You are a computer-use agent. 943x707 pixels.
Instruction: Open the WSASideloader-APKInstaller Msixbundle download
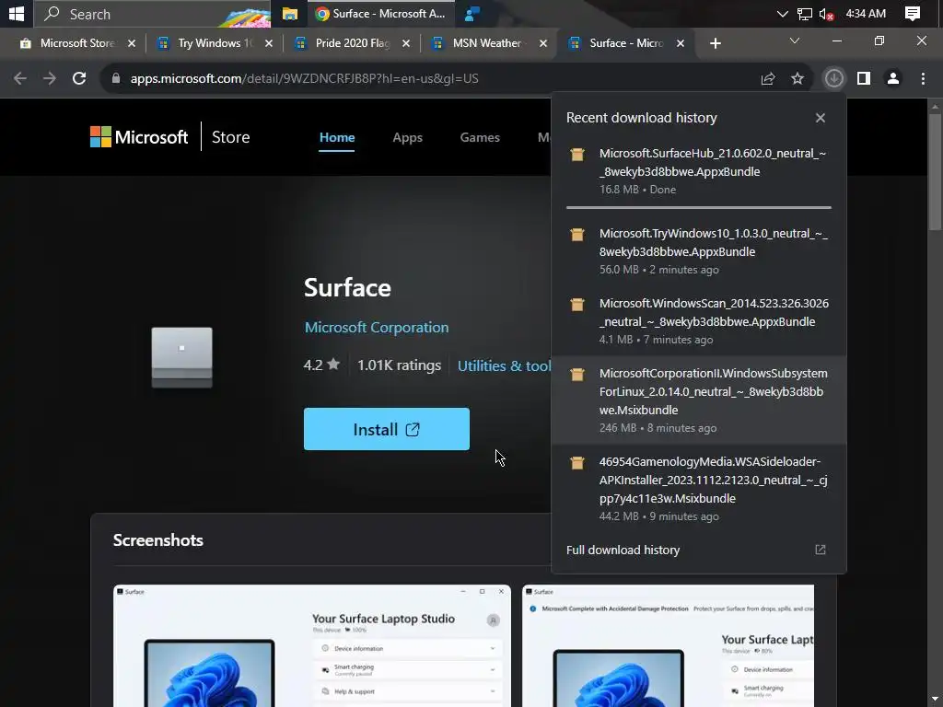coord(699,488)
